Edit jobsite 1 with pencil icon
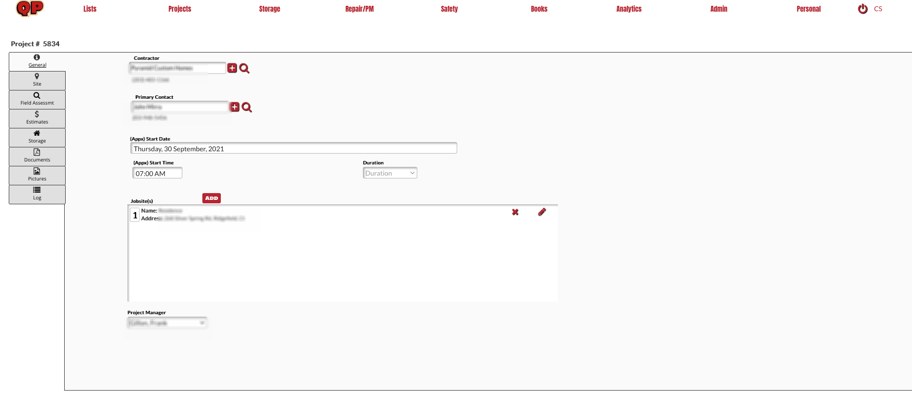 coord(542,212)
